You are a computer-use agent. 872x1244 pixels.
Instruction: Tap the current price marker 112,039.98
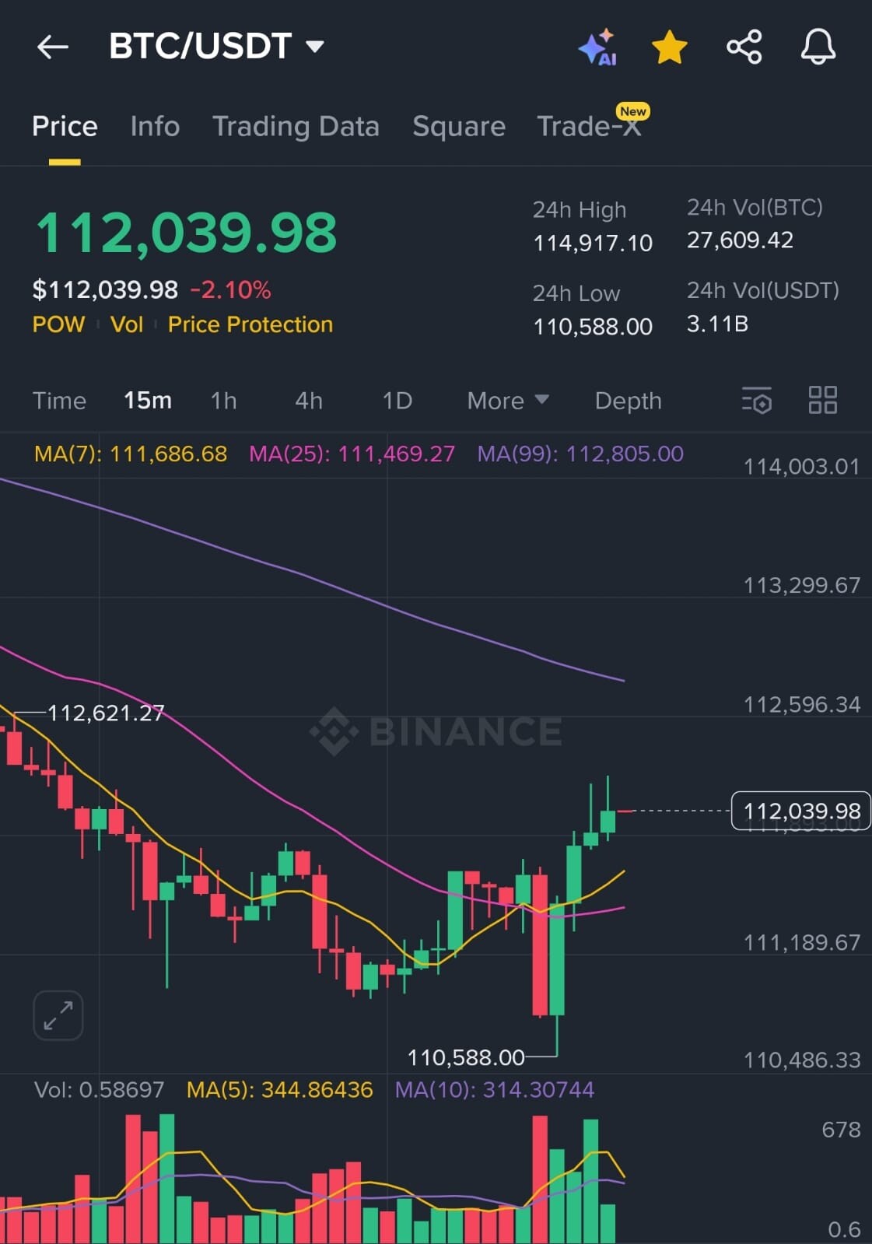pos(801,811)
